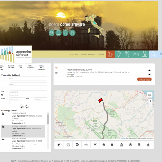Screen dimensions: 162x162
Task: Show the next news item with the down arrow
Action: tap(149, 74)
